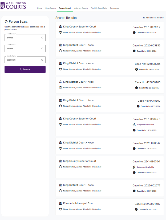The height and width of the screenshot is (220, 166).
Task: Click Court Info icon for date 03-07-2022
Action: click(x=134, y=191)
